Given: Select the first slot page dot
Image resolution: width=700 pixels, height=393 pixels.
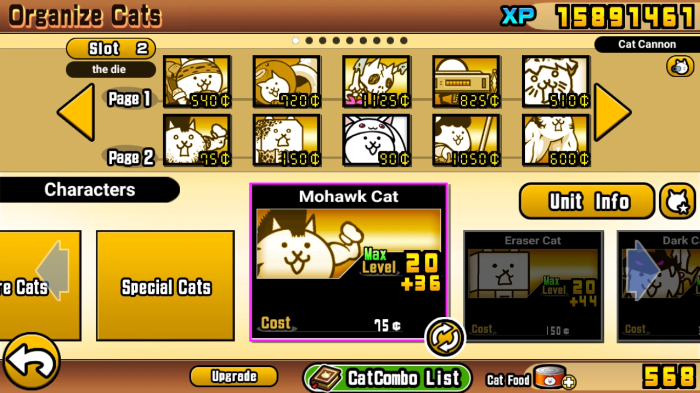Looking at the screenshot, I should pos(296,40).
